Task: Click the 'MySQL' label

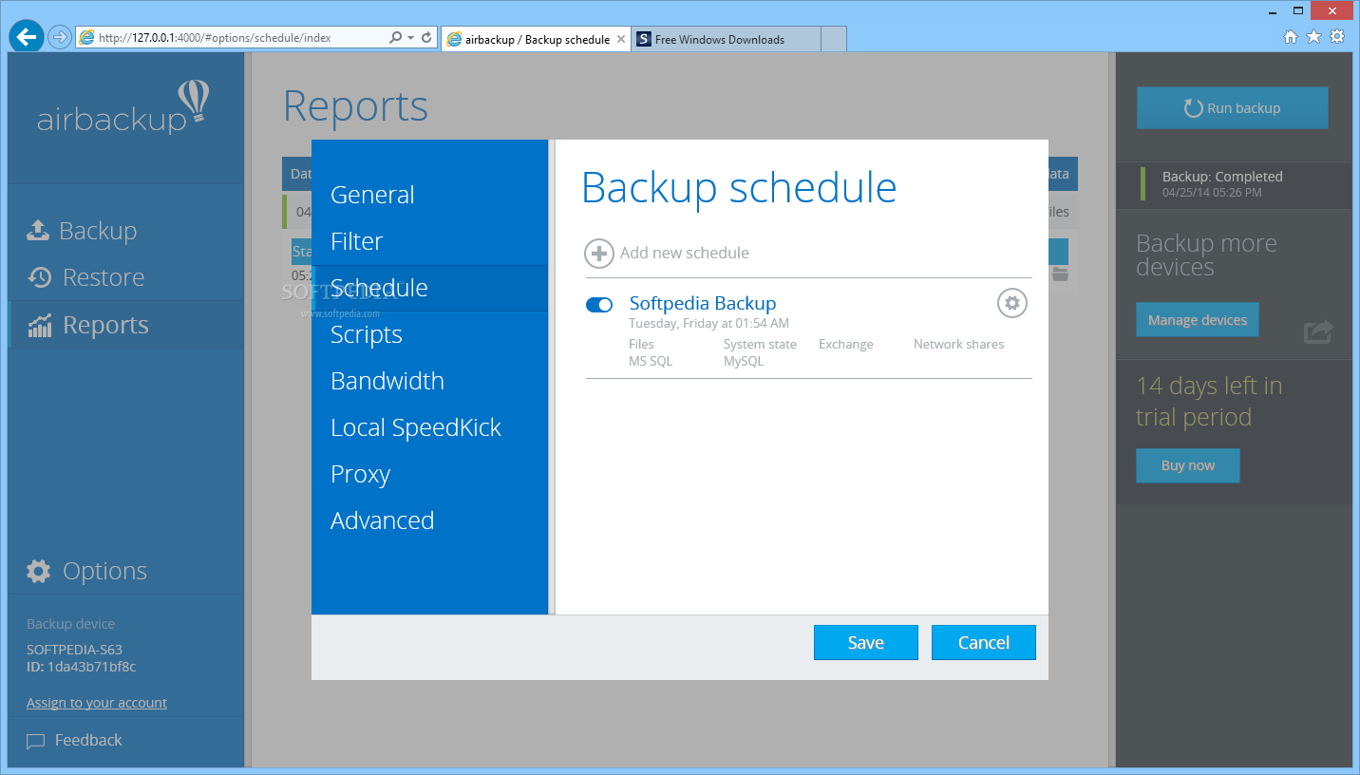Action: pyautogui.click(x=744, y=361)
